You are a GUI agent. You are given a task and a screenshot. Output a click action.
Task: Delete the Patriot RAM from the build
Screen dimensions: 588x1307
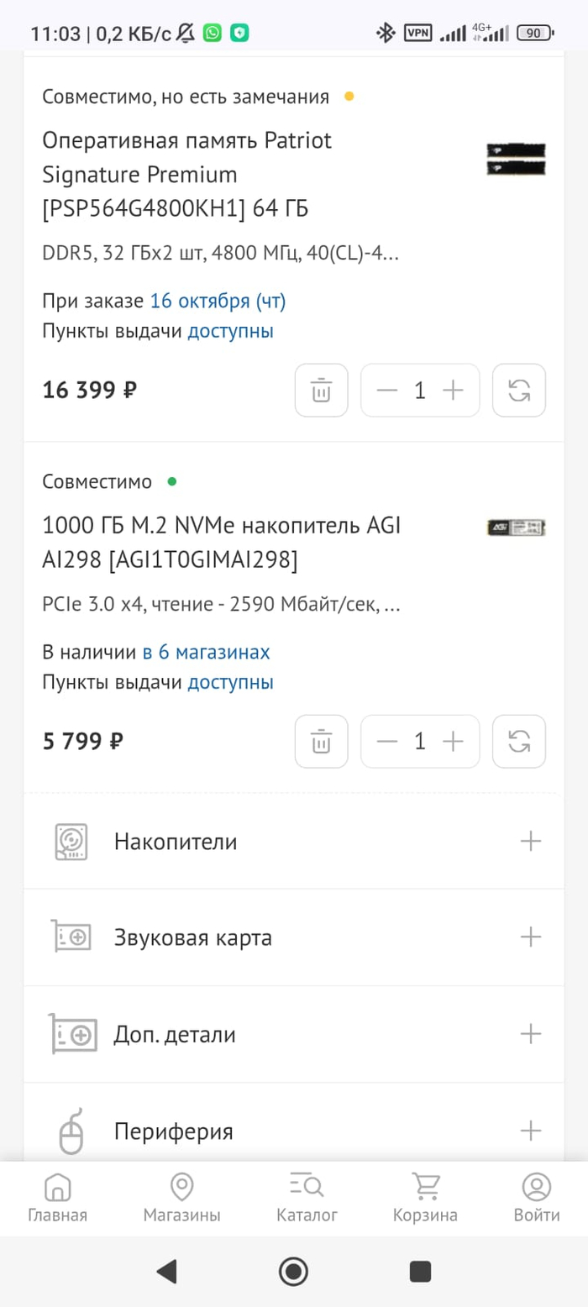[x=321, y=390]
